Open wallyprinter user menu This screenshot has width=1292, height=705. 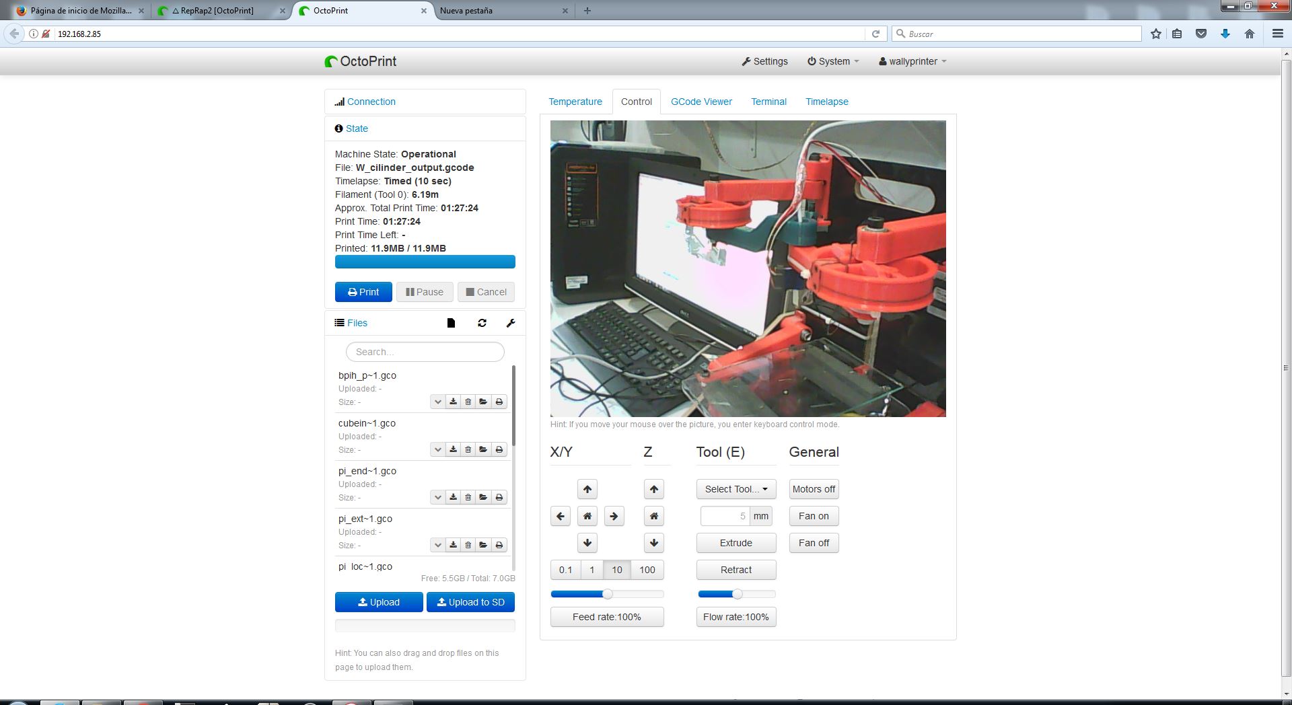coord(912,61)
